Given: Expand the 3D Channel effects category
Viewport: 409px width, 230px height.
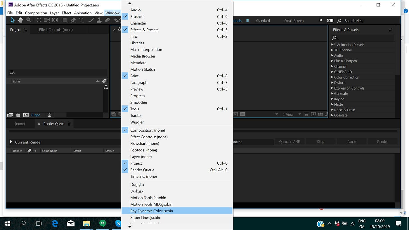Looking at the screenshot, I should (332, 50).
